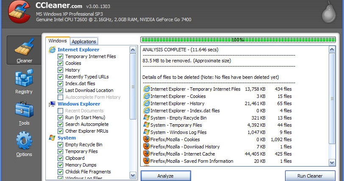Image resolution: width=344 pixels, height=181 pixels.
Task: Click '1,092 files' Firefox Cookies count
Action: point(281,139)
